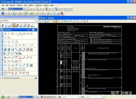Image resolution: width=136 pixels, height=99 pixels.
Task: Open the element transparency dropdown arrow
Action: (62, 9)
